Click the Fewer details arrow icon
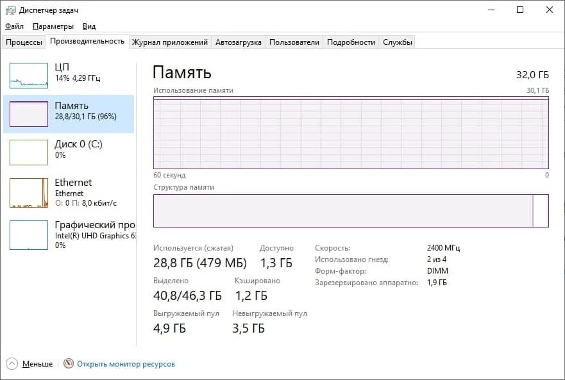Viewport: 565px width, 380px height. (x=13, y=363)
